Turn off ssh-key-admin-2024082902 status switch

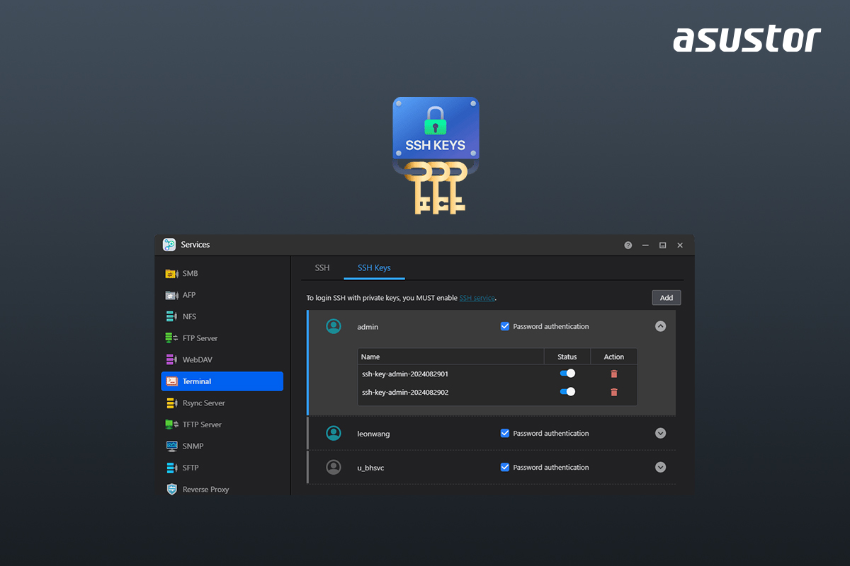pos(567,392)
